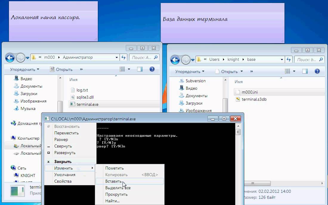328x205 pixels.
Task: Click the console window vertical scrollbar thumb
Action: [238, 132]
